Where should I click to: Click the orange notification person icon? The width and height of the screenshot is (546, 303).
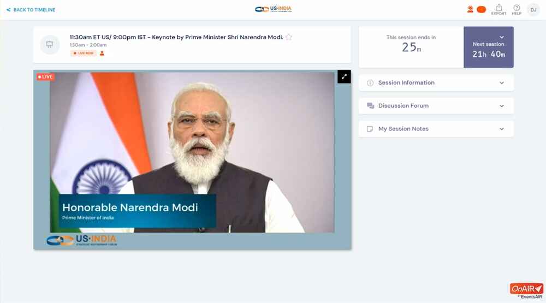[x=470, y=9]
